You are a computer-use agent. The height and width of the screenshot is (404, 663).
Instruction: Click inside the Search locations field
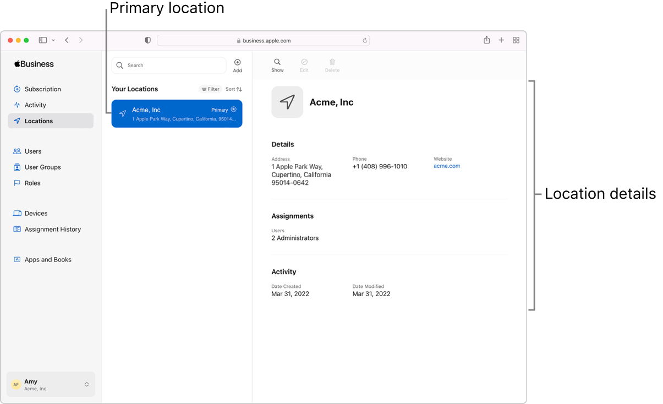[x=169, y=65]
